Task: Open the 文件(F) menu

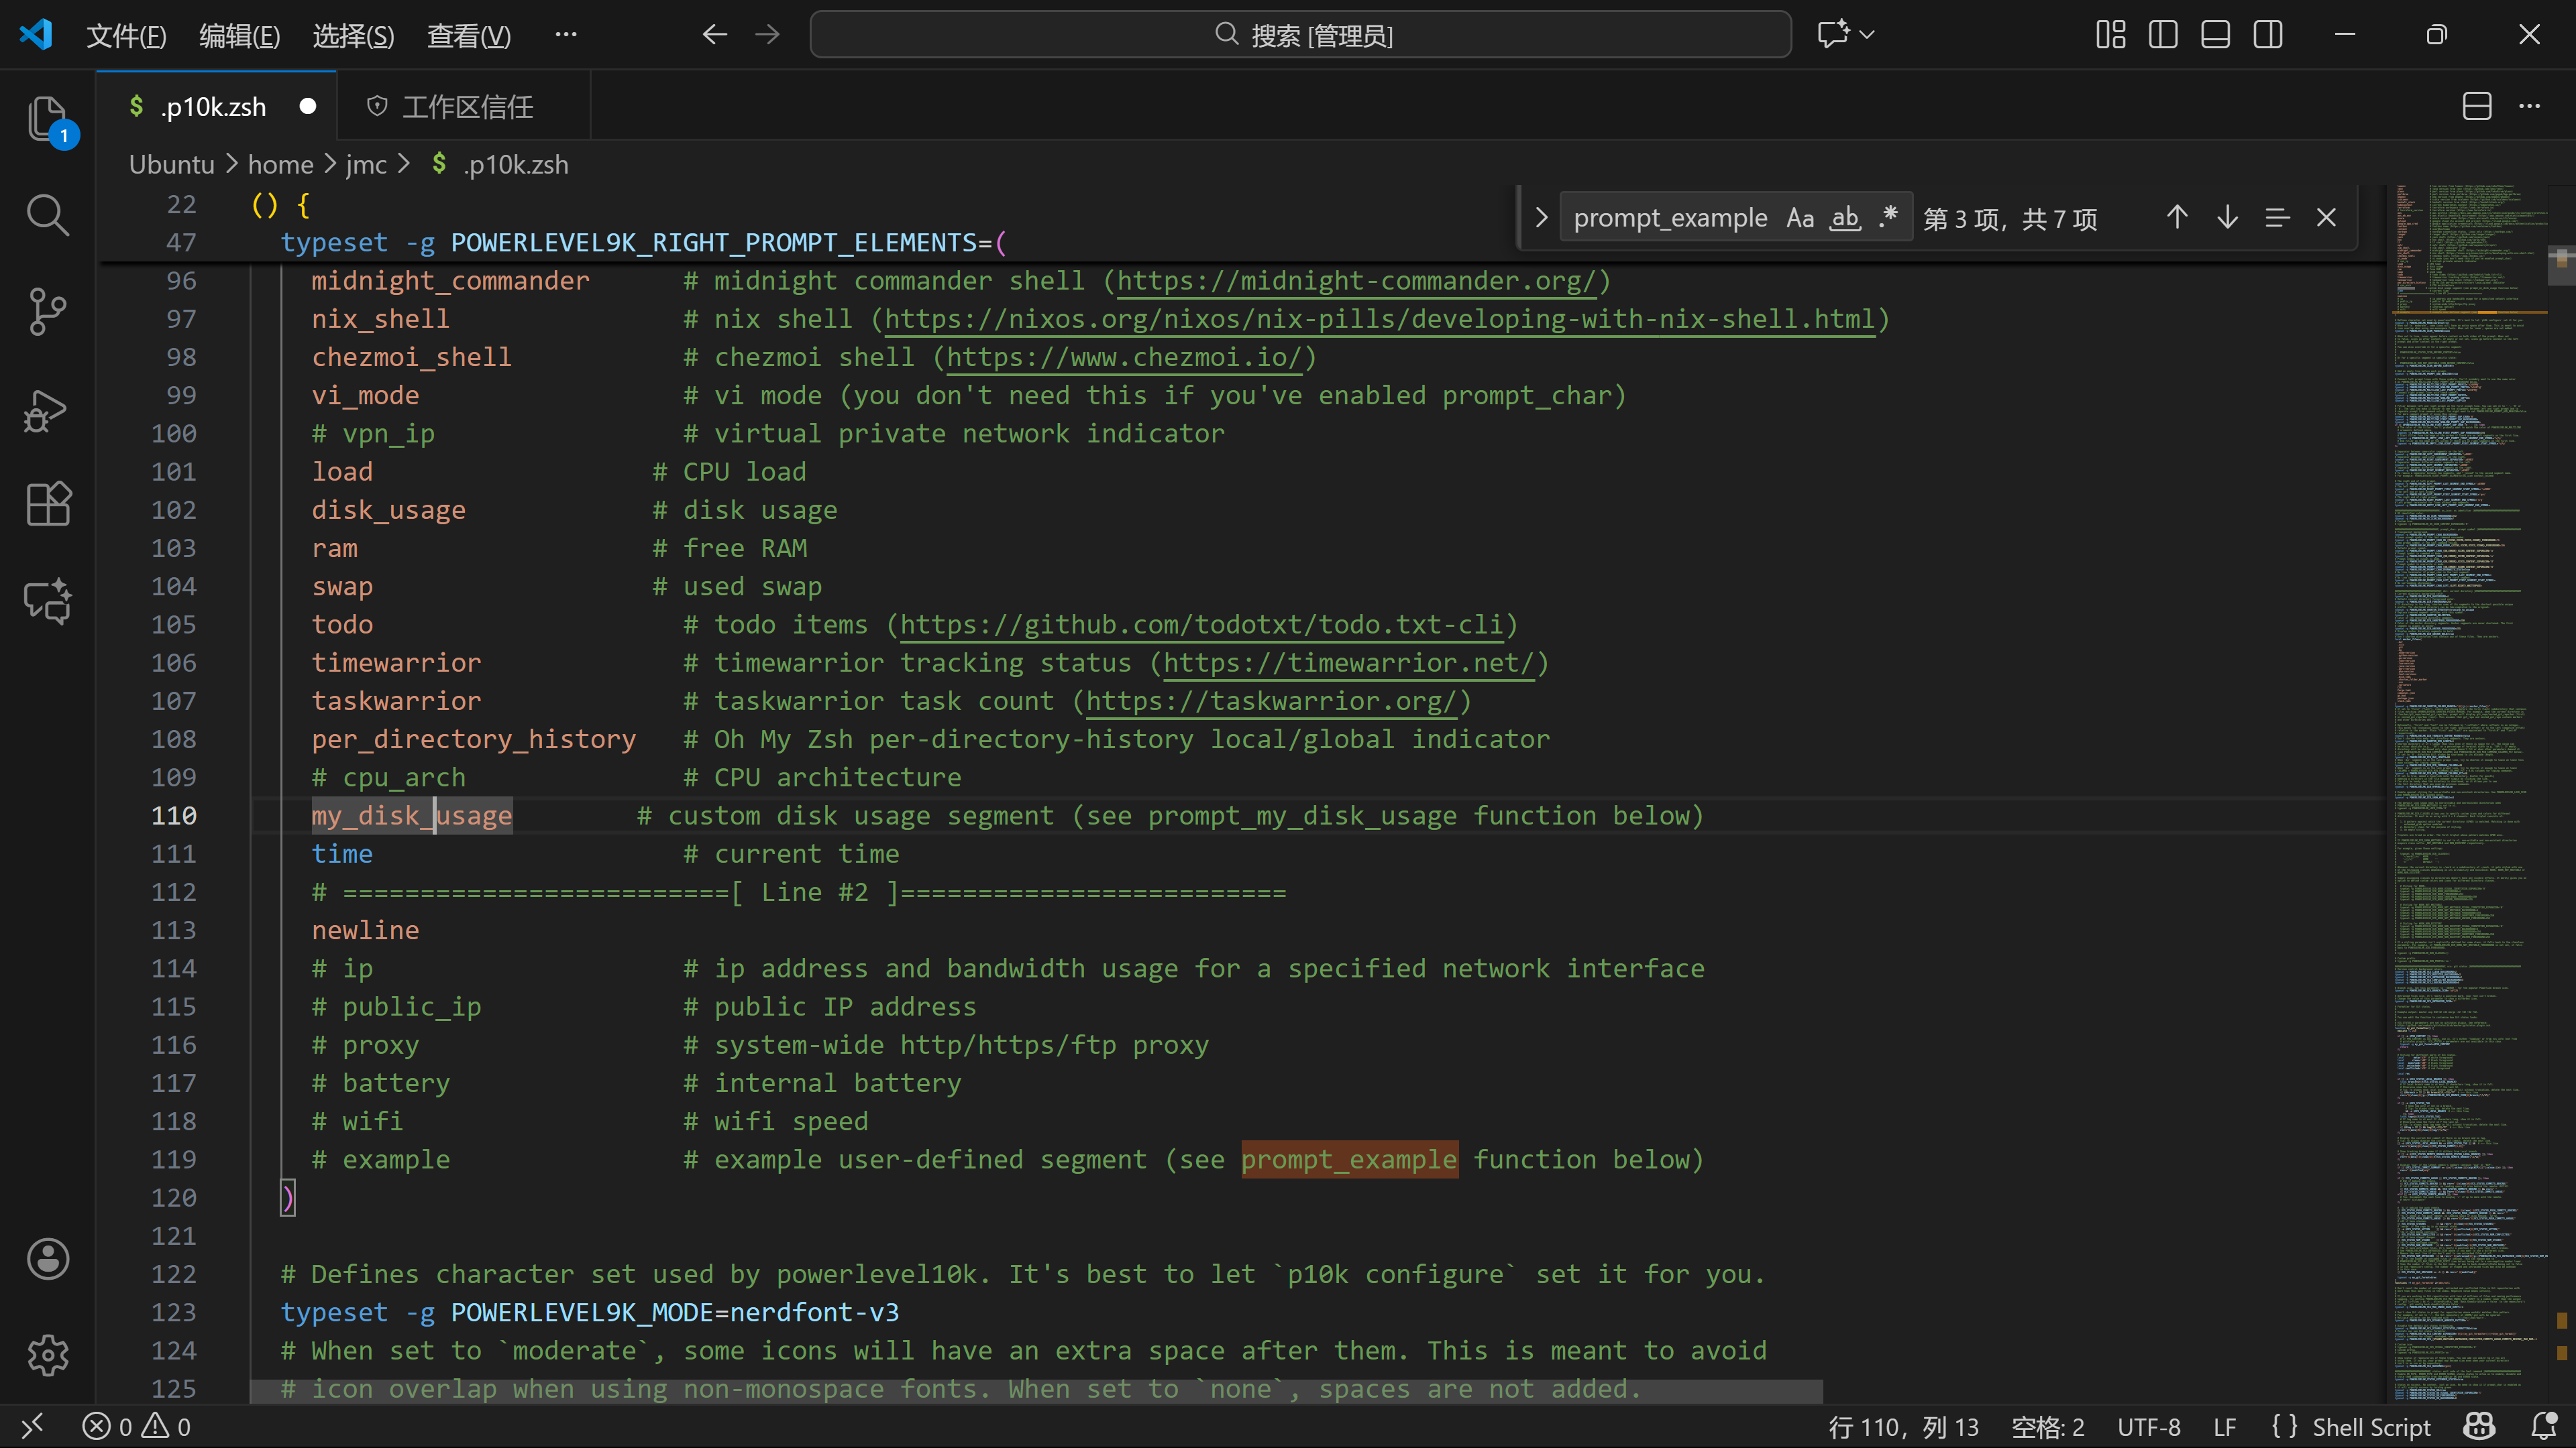Action: 126,35
